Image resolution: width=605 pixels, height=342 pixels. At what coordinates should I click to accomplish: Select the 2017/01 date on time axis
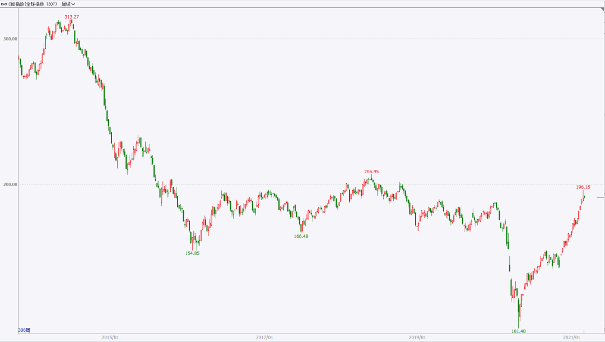click(264, 338)
